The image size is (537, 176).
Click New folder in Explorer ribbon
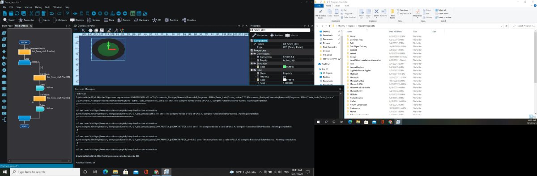click(393, 15)
